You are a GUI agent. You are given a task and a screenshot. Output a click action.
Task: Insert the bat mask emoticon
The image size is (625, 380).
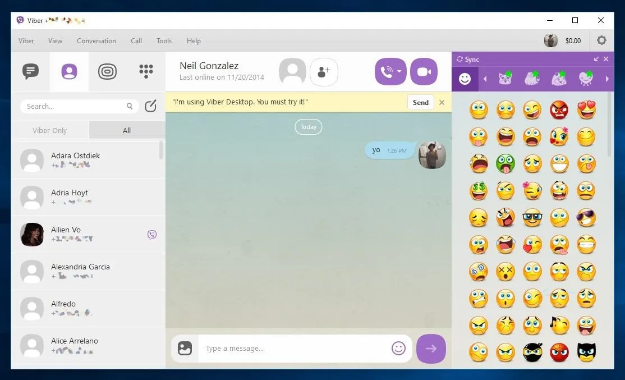point(586,352)
